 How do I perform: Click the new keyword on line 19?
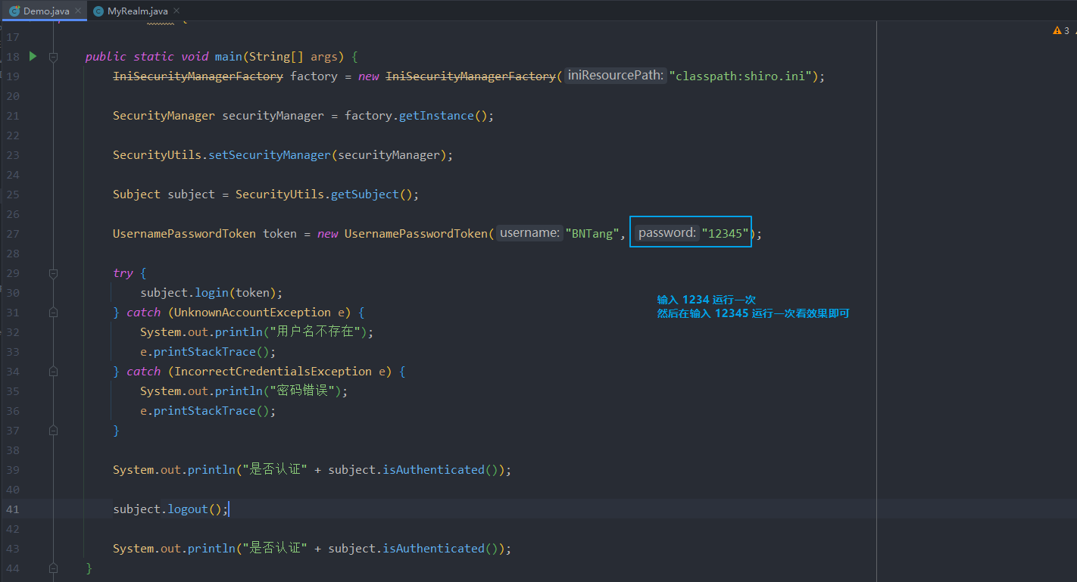point(369,76)
